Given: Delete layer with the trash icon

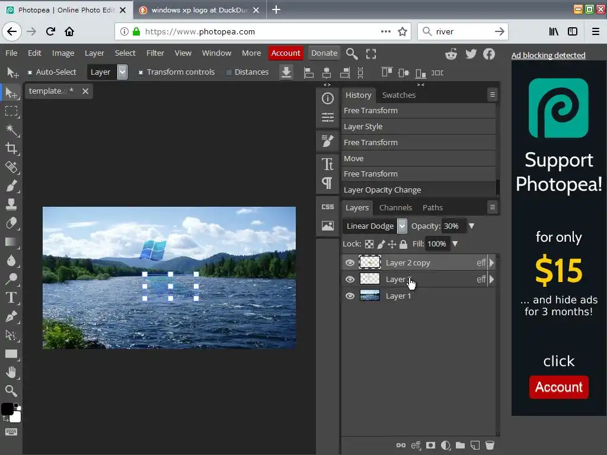Looking at the screenshot, I should coord(490,446).
